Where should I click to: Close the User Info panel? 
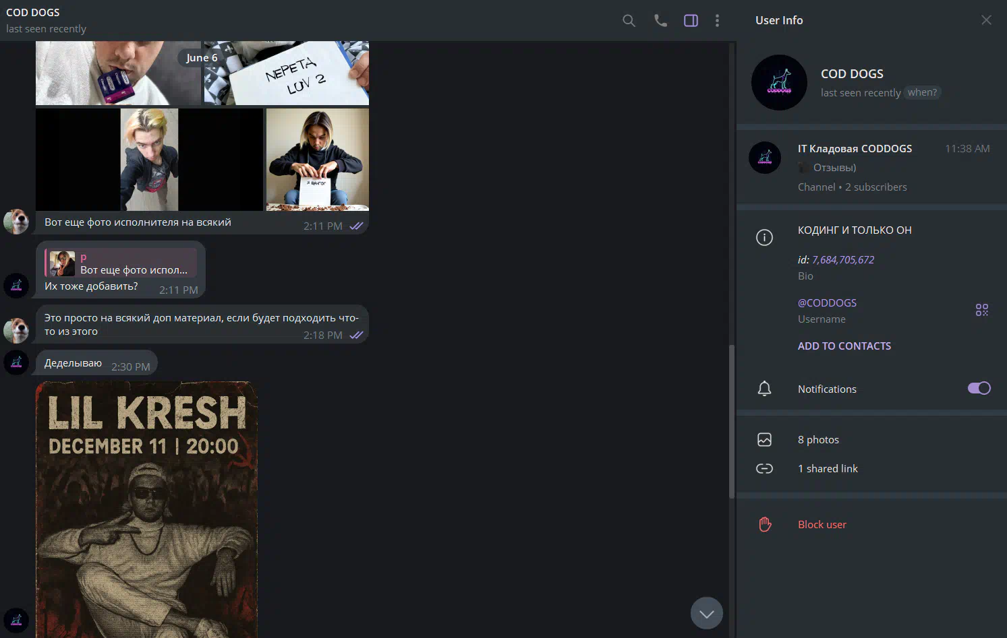pos(986,20)
